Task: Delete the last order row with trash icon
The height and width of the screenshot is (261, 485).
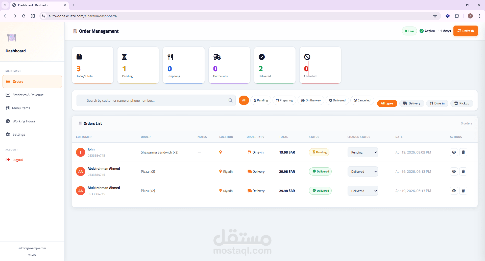Action: pyautogui.click(x=463, y=191)
